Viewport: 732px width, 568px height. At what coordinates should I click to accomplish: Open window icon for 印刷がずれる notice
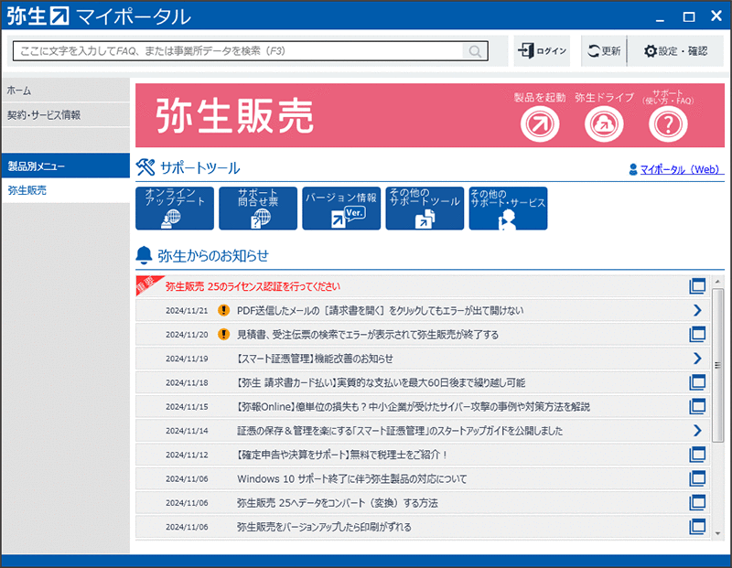(697, 527)
